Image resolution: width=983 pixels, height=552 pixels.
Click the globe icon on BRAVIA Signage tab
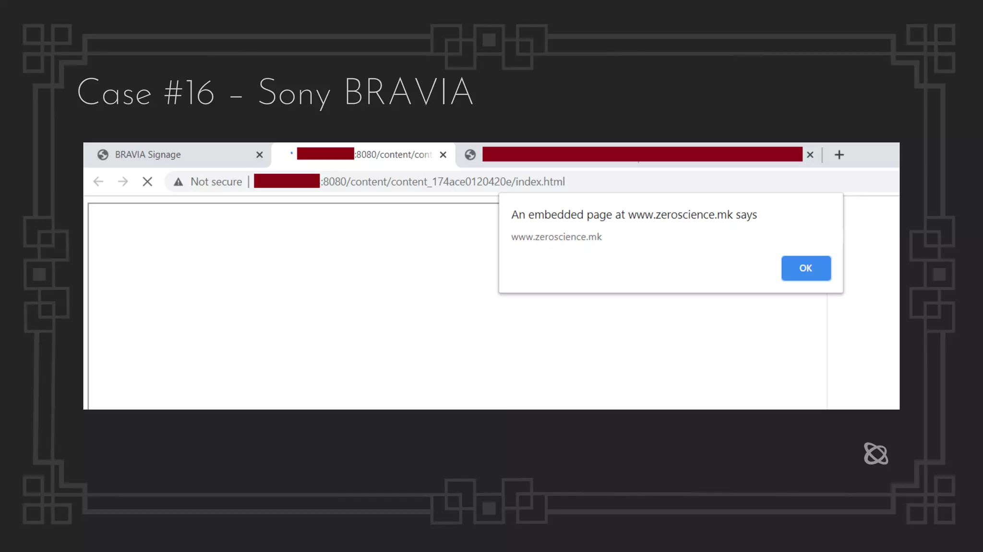(x=103, y=155)
